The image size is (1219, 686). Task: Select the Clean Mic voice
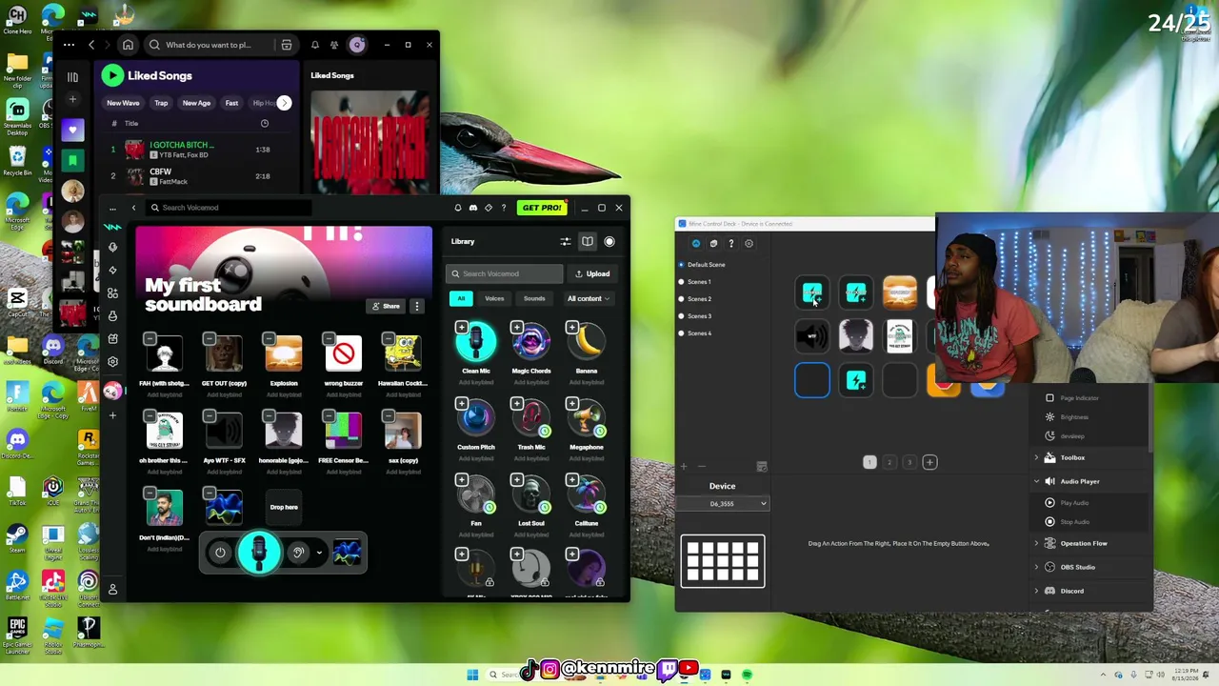(476, 343)
